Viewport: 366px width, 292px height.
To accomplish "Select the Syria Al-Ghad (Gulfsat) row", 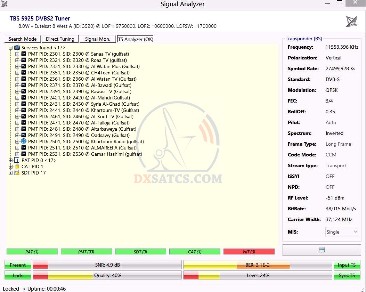I will pyautogui.click(x=83, y=104).
